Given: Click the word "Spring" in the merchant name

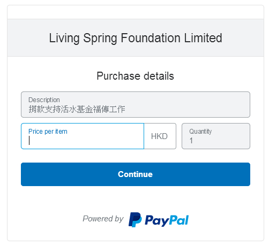Looking at the screenshot, I should click(100, 39).
